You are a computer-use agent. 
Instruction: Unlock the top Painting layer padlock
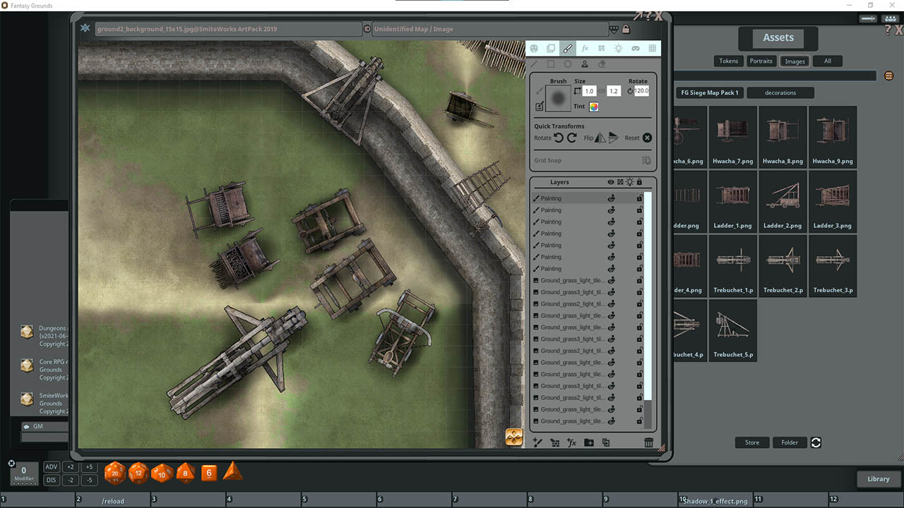coord(638,198)
